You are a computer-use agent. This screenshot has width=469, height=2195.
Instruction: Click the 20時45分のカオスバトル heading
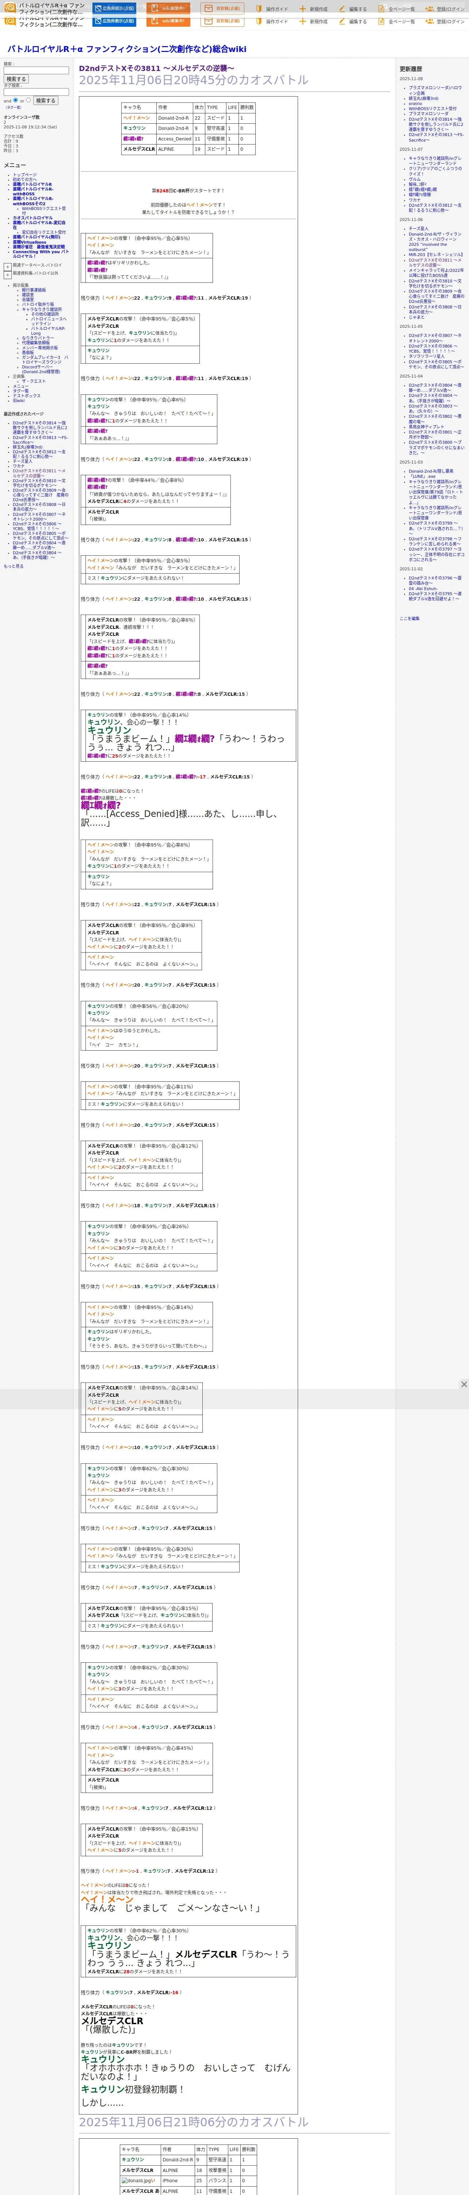coord(194,80)
